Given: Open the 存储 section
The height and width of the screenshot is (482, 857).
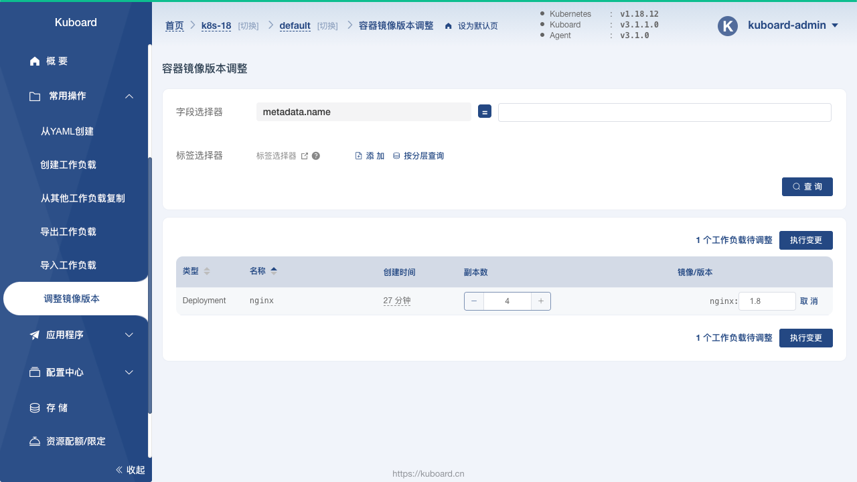Looking at the screenshot, I should coord(48,408).
